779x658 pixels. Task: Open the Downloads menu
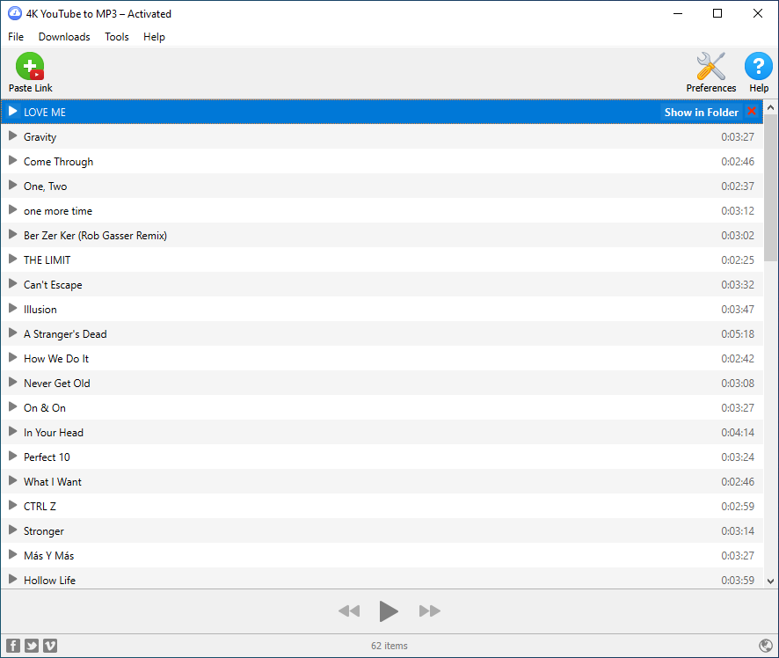(x=64, y=37)
